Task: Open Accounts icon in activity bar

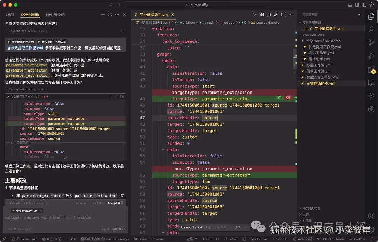Action: [371, 216]
